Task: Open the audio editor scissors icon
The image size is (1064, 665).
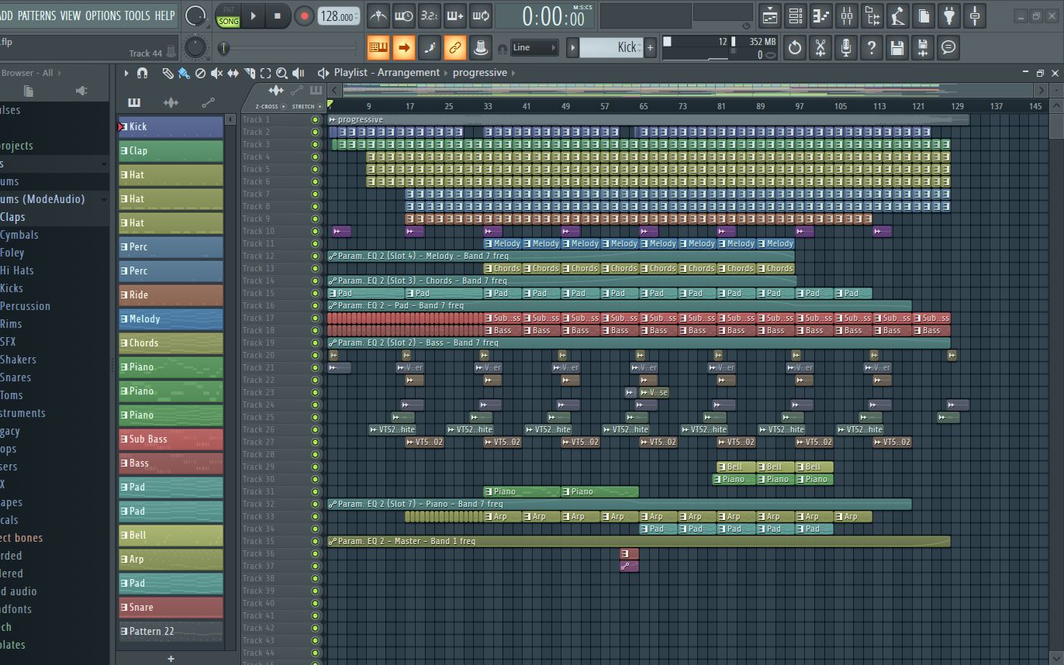Action: [x=820, y=47]
